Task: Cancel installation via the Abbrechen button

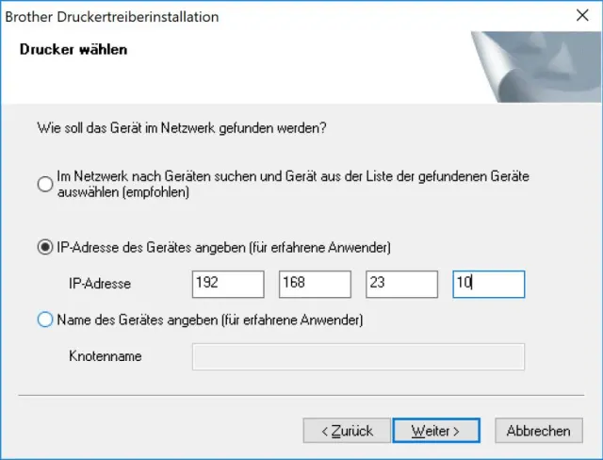Action: coord(538,431)
